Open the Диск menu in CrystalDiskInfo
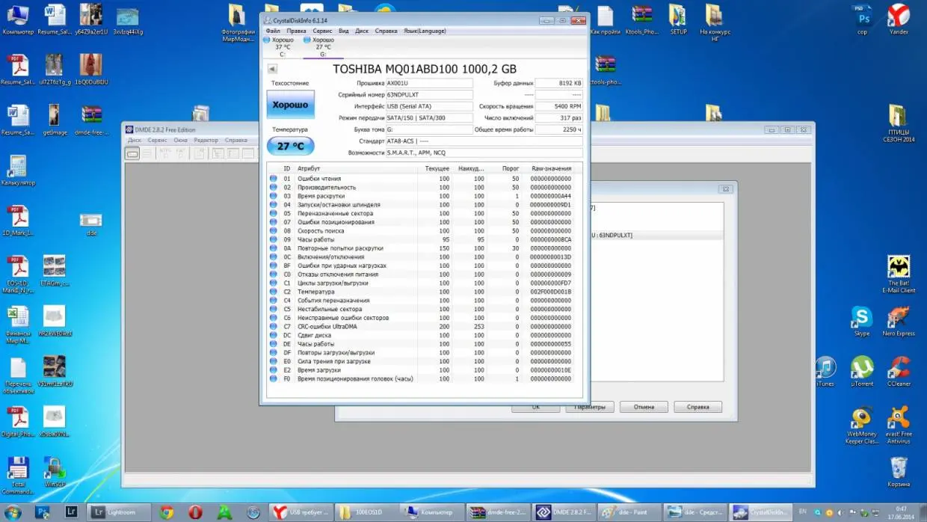 coord(362,31)
